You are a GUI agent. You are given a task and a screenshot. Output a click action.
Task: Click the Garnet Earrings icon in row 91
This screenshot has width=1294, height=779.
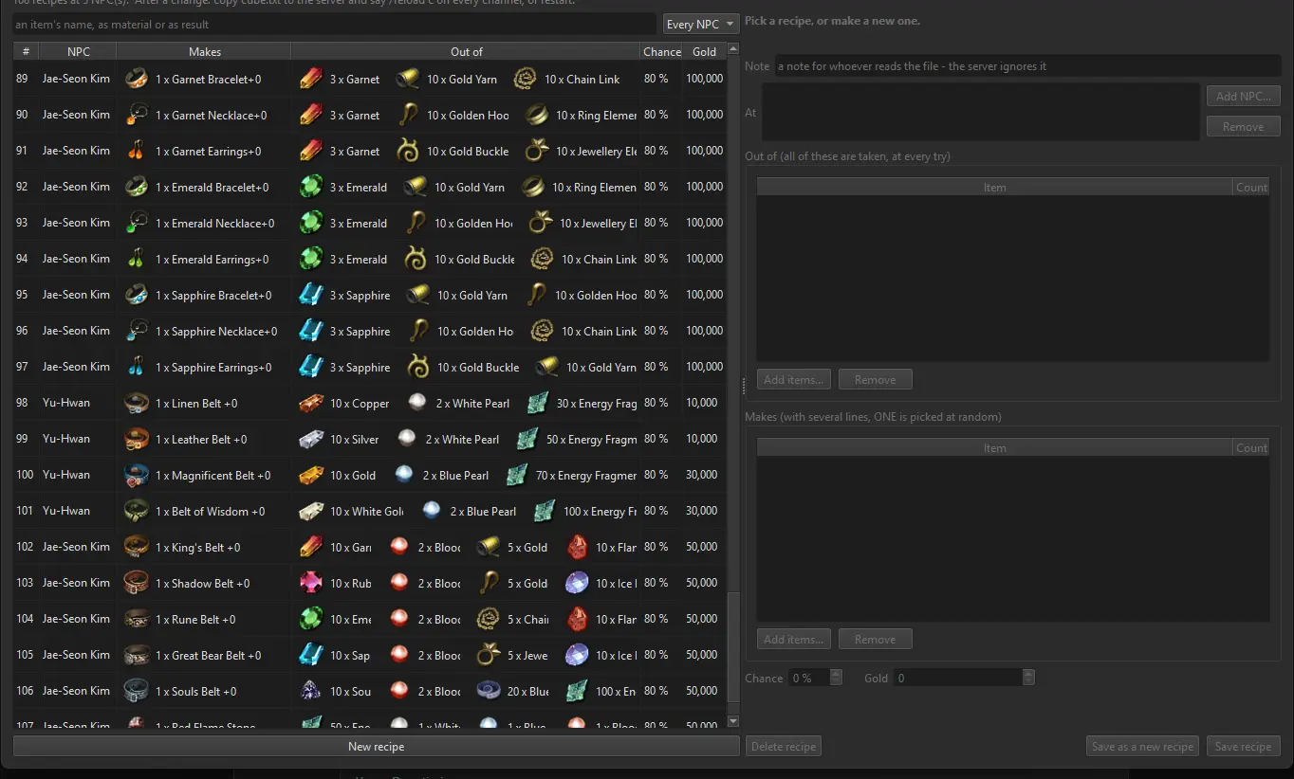(x=136, y=151)
